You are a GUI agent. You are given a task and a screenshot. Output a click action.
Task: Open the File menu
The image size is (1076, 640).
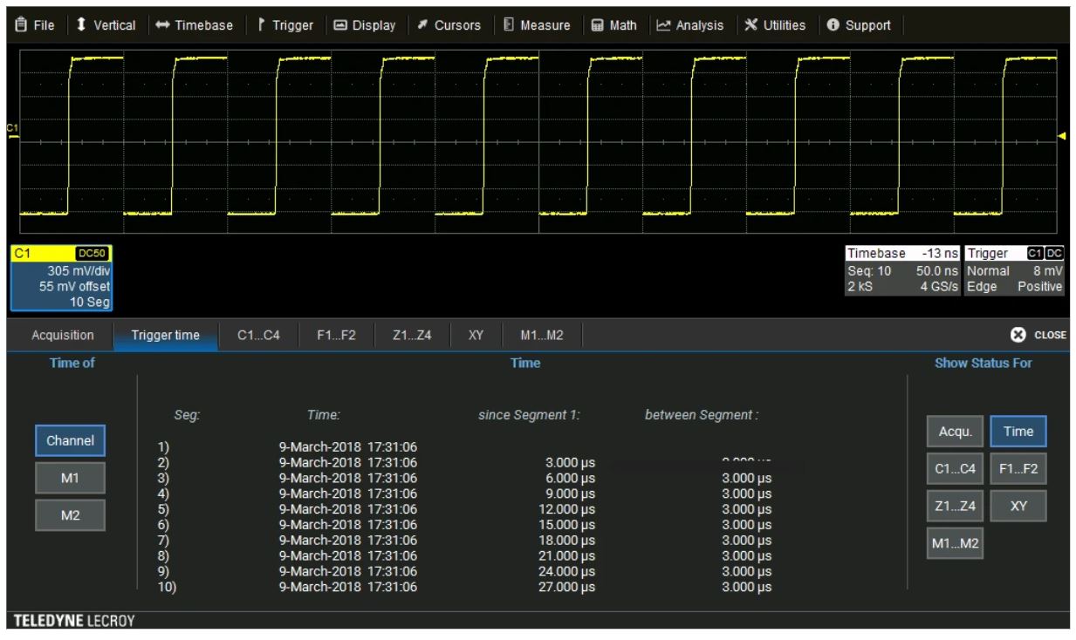(35, 25)
